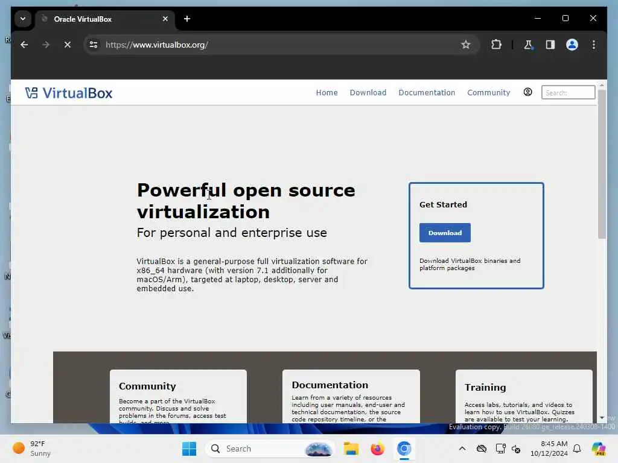Click the blue Download button
618x463 pixels.
[445, 233]
